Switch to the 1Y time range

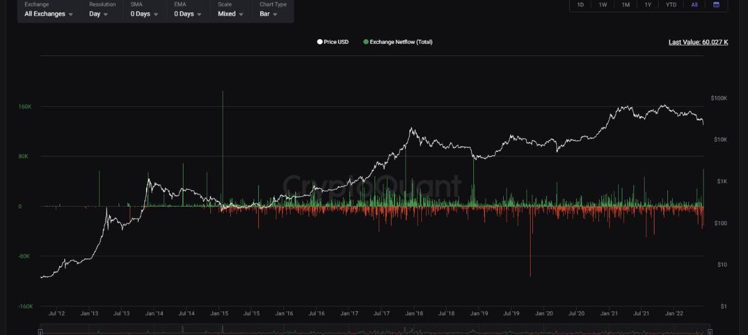point(647,5)
